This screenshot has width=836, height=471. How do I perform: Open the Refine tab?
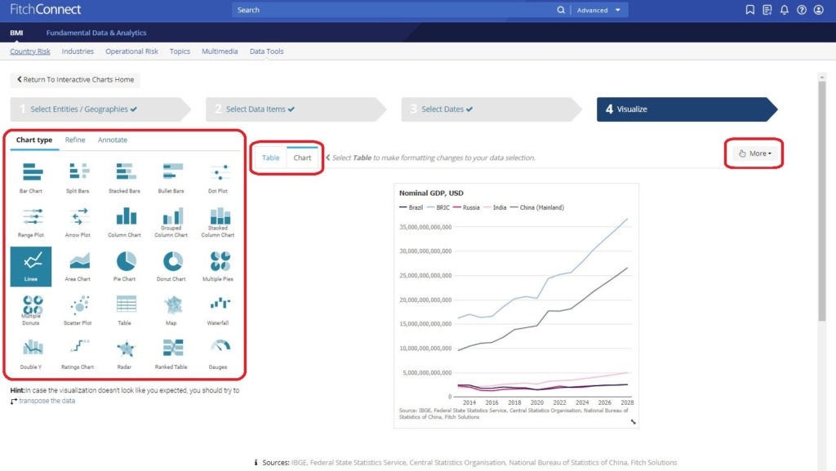pos(75,140)
